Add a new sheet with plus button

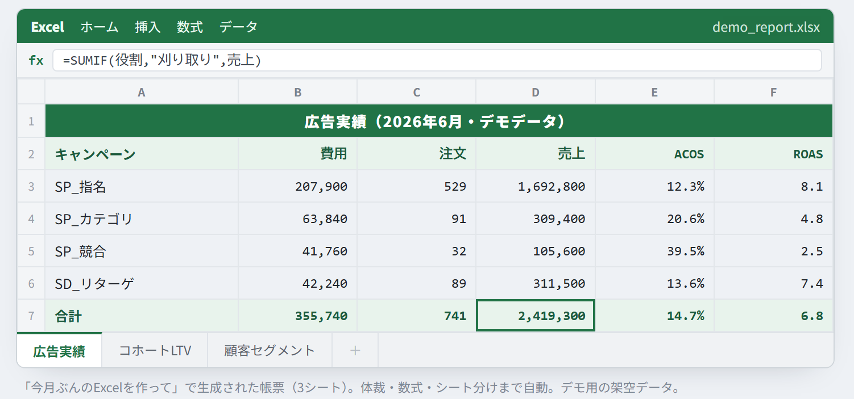[x=355, y=350]
